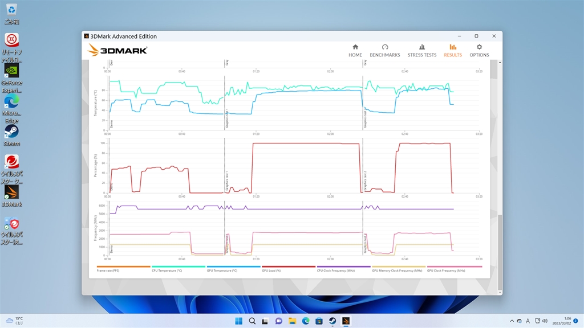584x328 pixels.
Task: Open the OPTIONS gear page
Action: 479,51
